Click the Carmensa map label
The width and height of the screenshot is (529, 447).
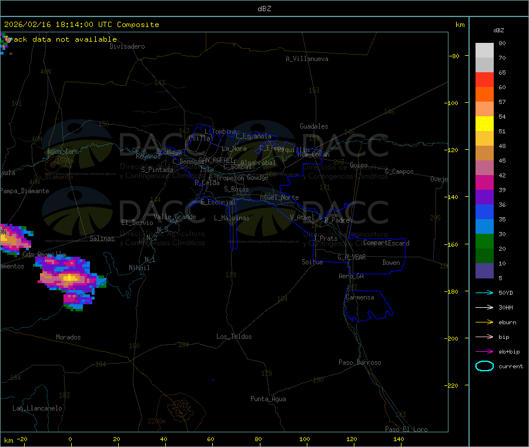(x=360, y=297)
